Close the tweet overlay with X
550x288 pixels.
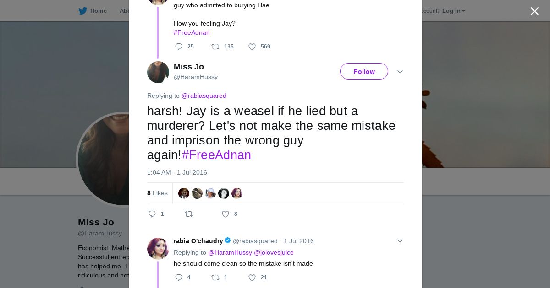(x=534, y=11)
